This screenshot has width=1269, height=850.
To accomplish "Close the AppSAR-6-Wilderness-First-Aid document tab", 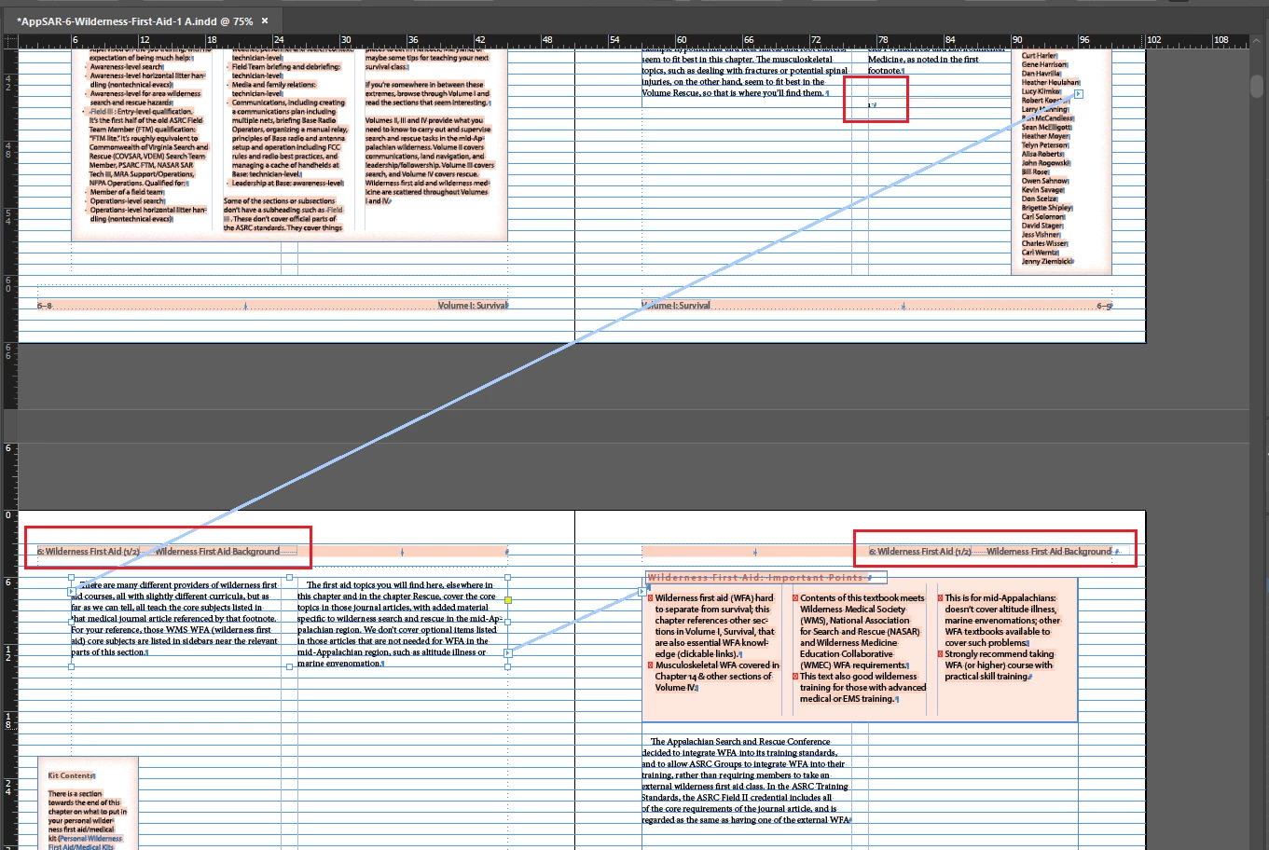I will pos(265,21).
